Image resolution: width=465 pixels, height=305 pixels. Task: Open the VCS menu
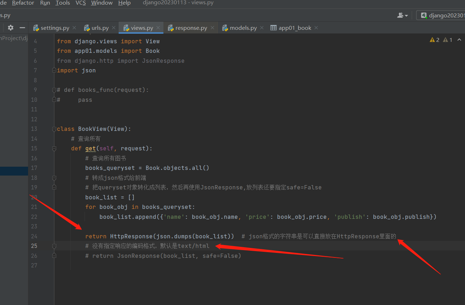coord(81,3)
